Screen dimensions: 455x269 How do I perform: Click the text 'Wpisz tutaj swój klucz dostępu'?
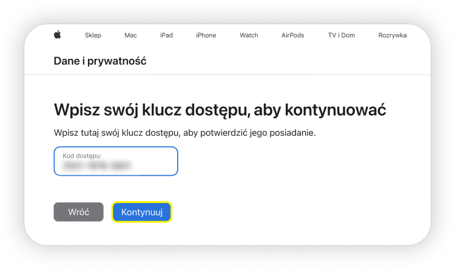click(117, 133)
